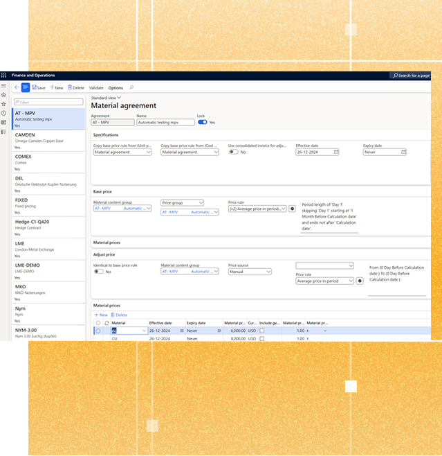The height and width of the screenshot is (456, 442).
Task: Toggle the list view icon beside Save
Action: [26, 88]
